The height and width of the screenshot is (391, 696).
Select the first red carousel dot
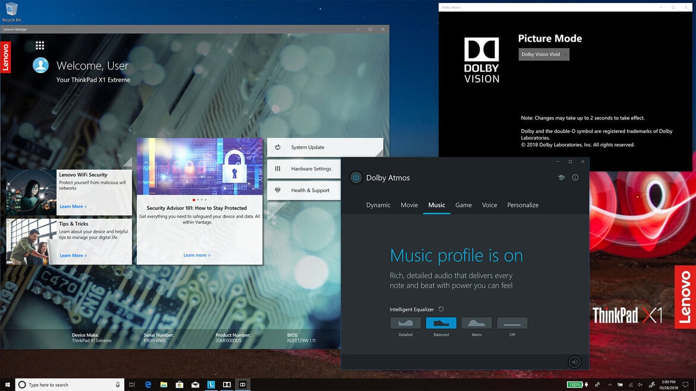point(193,200)
